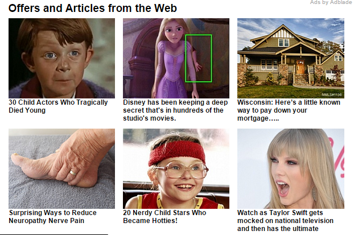354x235 pixels.
Task: Click the 'Ads by Adblade' label
Action: 331,2
